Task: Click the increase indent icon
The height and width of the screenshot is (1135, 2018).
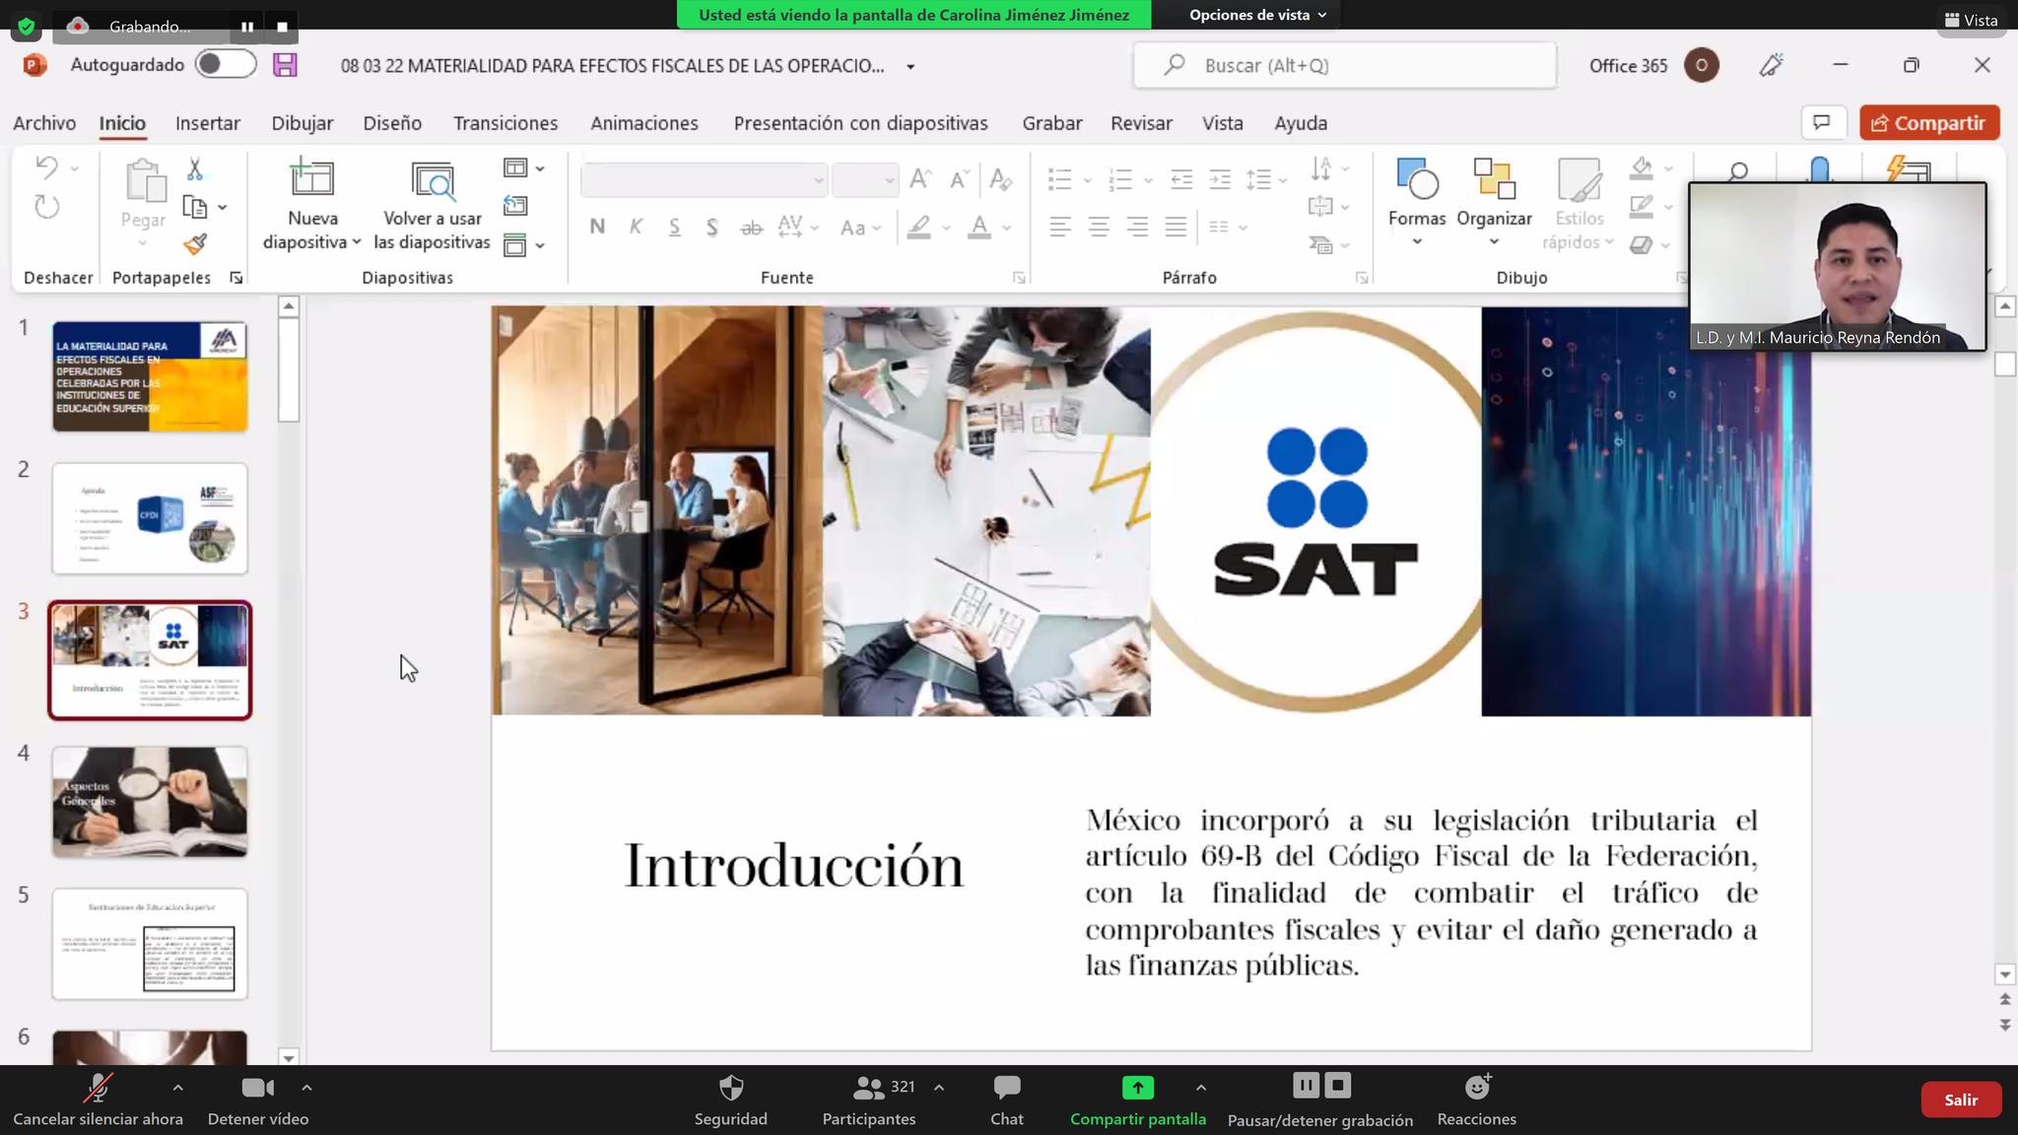Action: (1220, 179)
